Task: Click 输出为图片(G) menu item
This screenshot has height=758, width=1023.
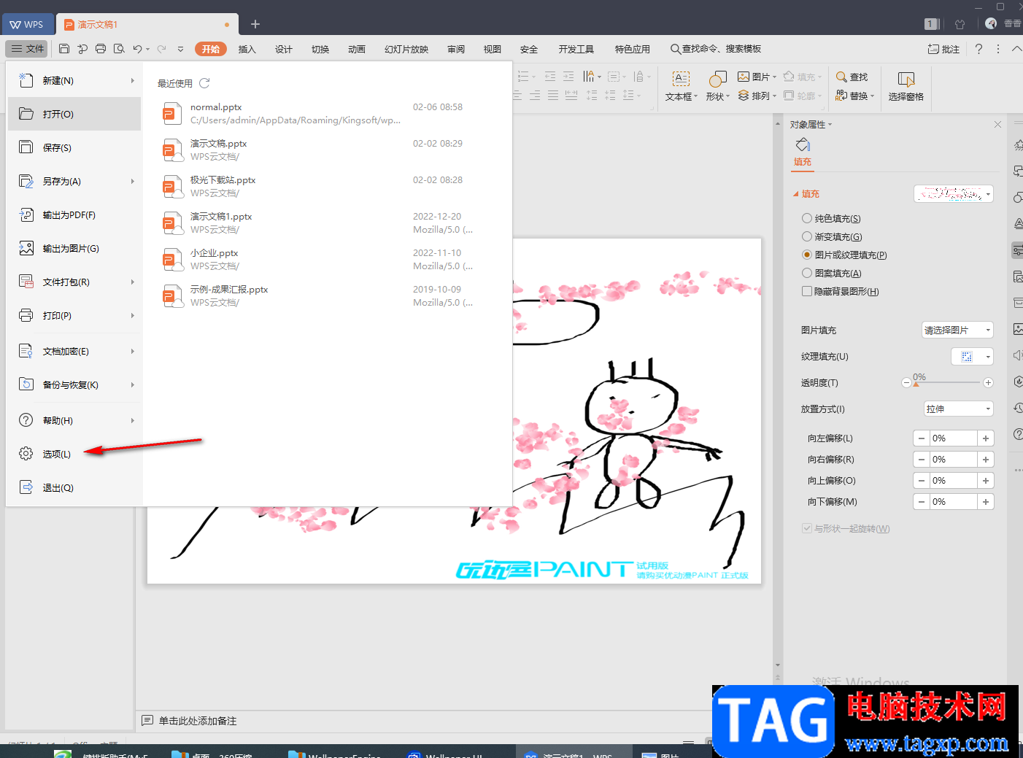Action: (x=74, y=248)
